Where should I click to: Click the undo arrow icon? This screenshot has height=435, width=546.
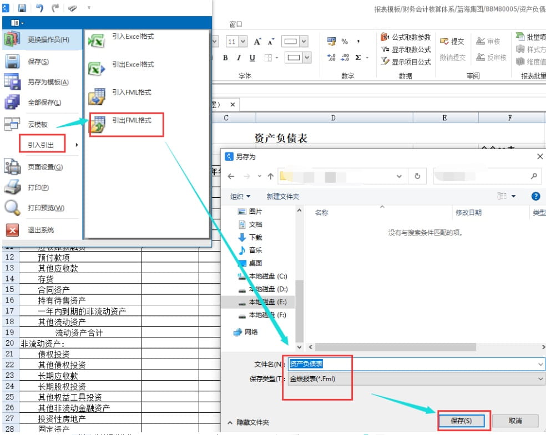(39, 8)
